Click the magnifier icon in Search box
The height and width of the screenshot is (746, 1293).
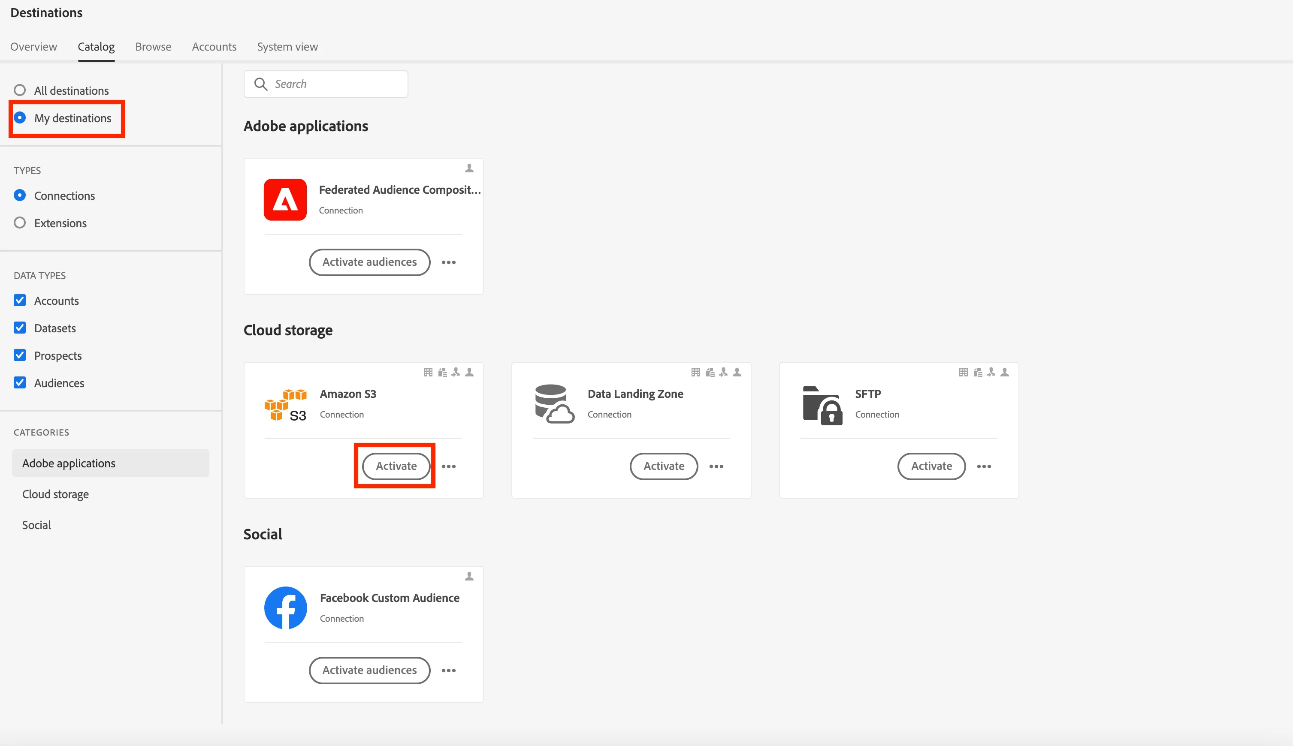[x=260, y=84]
